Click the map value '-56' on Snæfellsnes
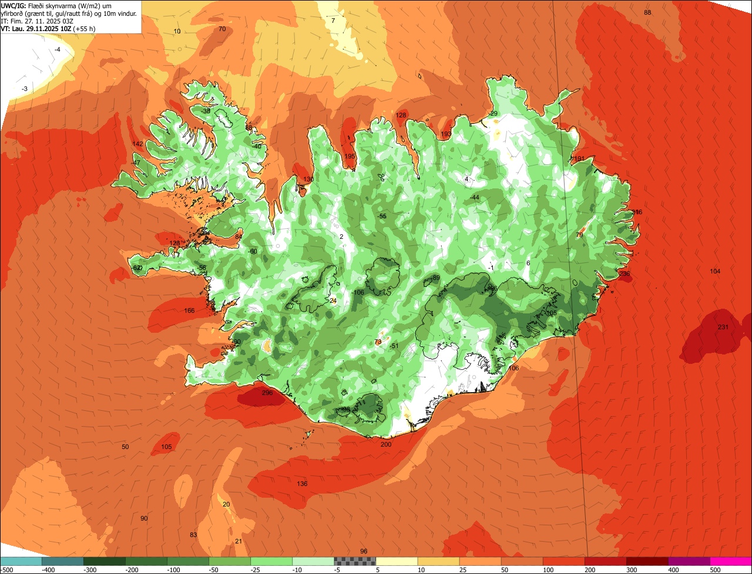Viewport: 752px width, 574px height. click(x=202, y=268)
